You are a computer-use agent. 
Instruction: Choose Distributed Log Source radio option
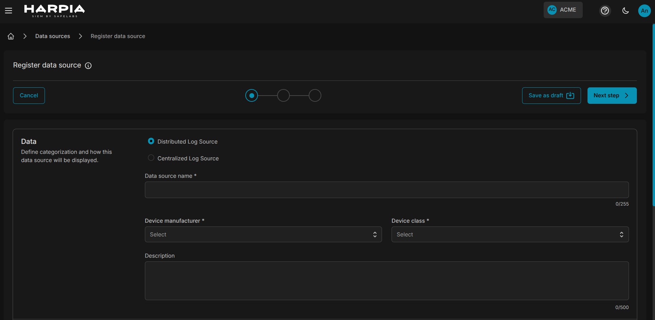tap(151, 141)
